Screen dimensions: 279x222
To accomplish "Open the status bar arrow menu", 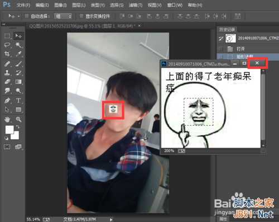I will tap(111, 219).
